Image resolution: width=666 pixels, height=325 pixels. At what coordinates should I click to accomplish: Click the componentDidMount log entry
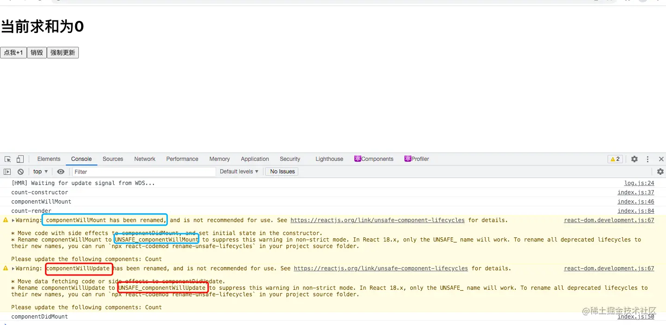pos(40,317)
